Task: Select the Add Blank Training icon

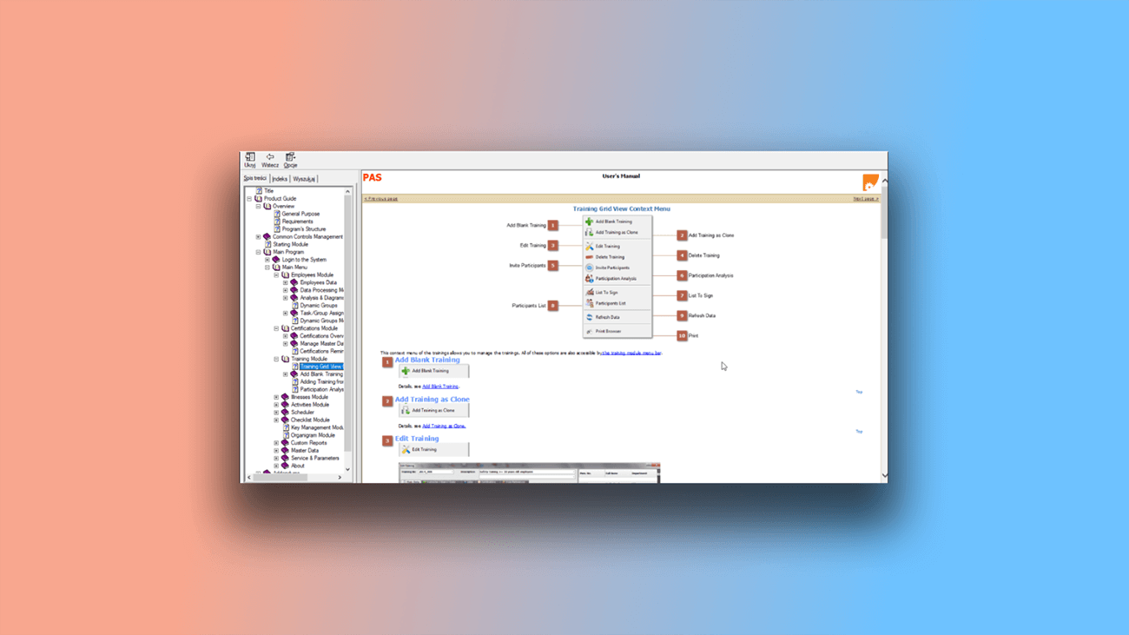Action: click(588, 222)
